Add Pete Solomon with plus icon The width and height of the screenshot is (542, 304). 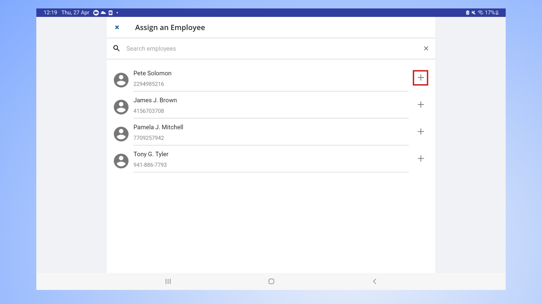coord(420,78)
